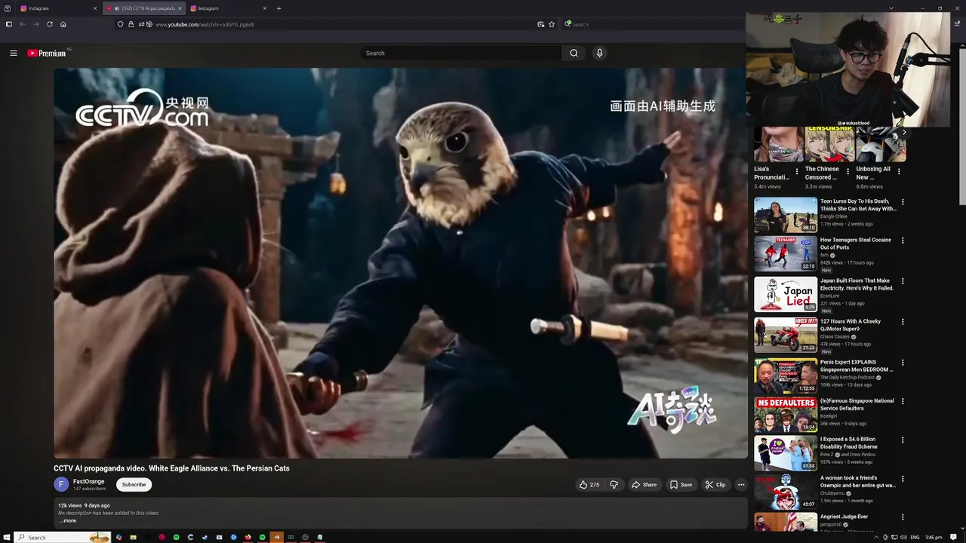
Task: Open Angriest Judge Ever video title
Action: (x=844, y=517)
